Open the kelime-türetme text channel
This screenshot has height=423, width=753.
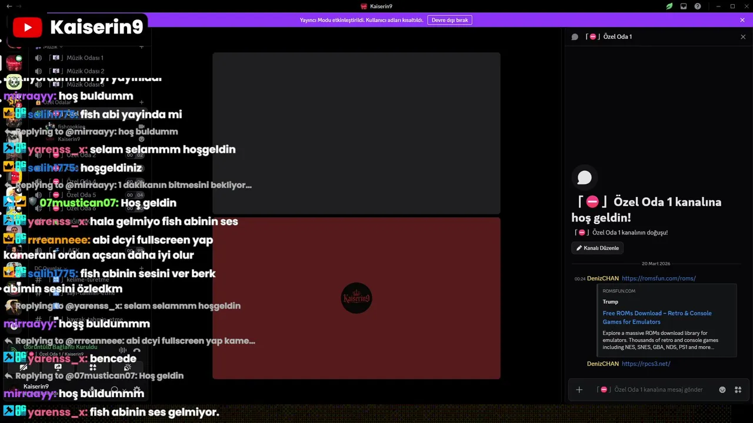pyautogui.click(x=88, y=280)
